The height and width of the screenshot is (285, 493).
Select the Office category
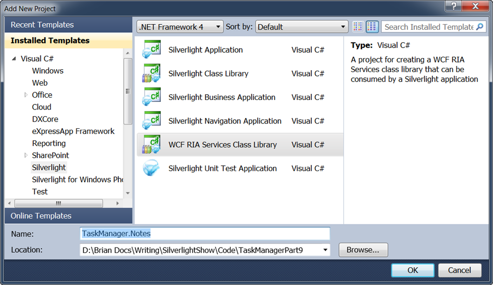click(x=42, y=95)
